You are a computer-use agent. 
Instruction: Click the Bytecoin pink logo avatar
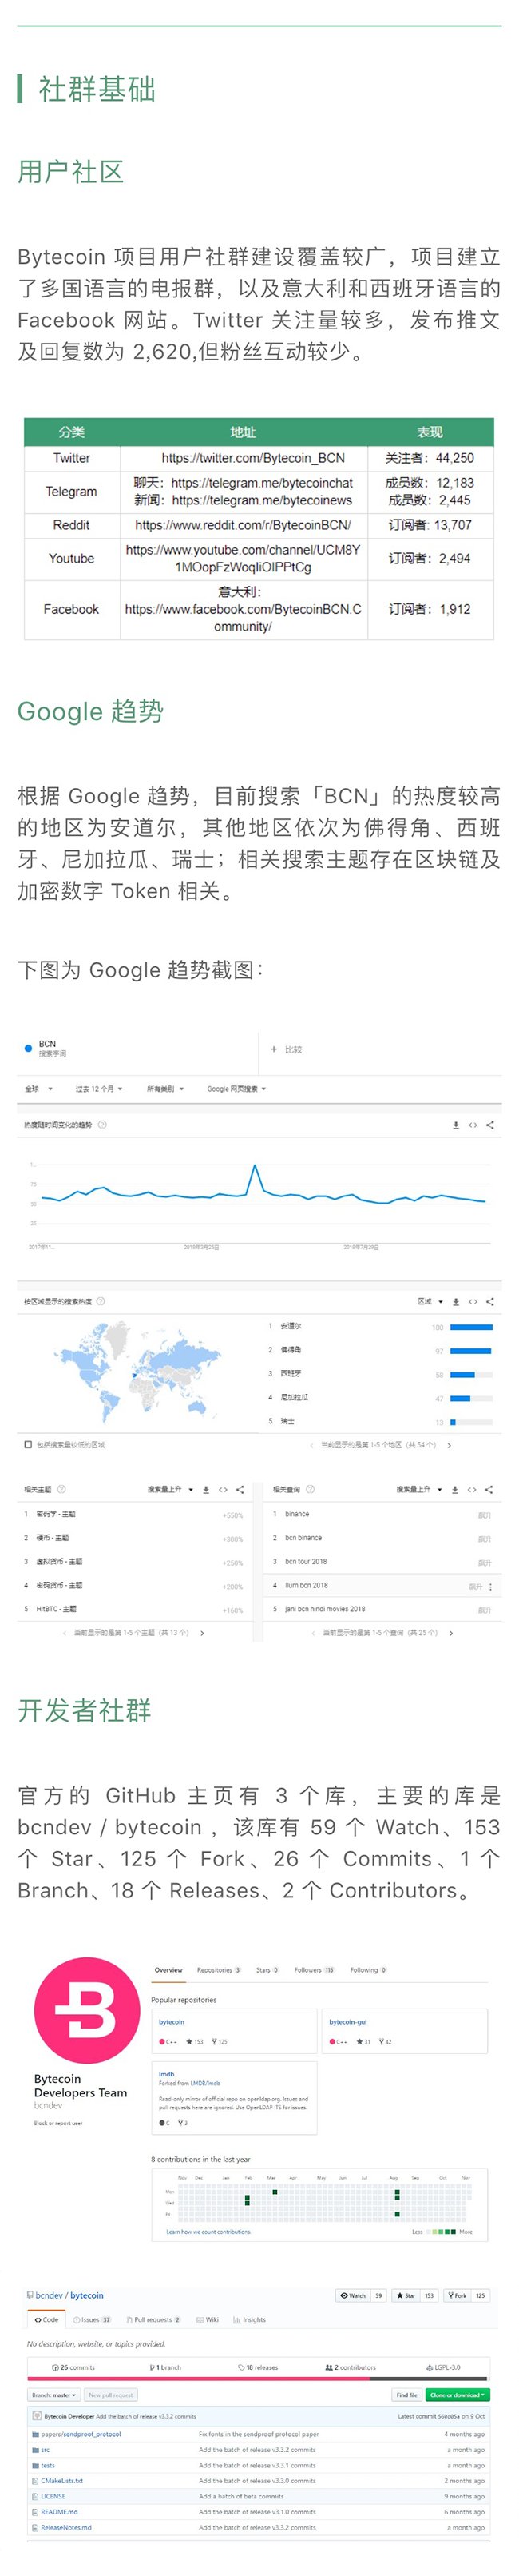click(87, 2011)
